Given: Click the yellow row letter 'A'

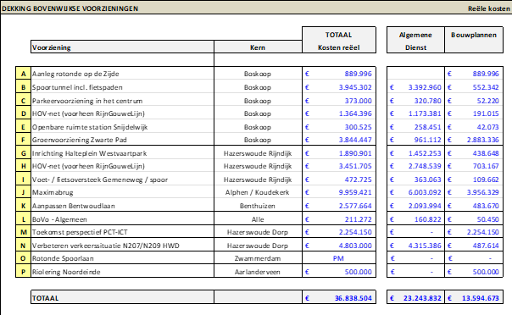Looking at the screenshot, I should point(23,74).
